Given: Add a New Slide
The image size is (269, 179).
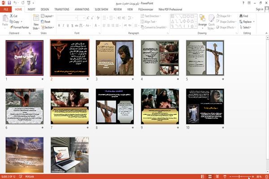Looking at the screenshot, I should 36,22.
